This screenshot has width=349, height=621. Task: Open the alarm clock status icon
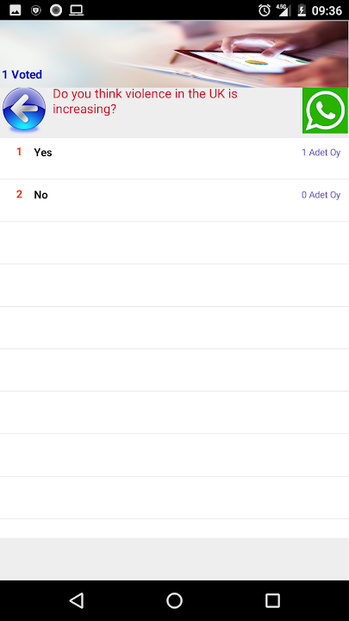[x=265, y=10]
